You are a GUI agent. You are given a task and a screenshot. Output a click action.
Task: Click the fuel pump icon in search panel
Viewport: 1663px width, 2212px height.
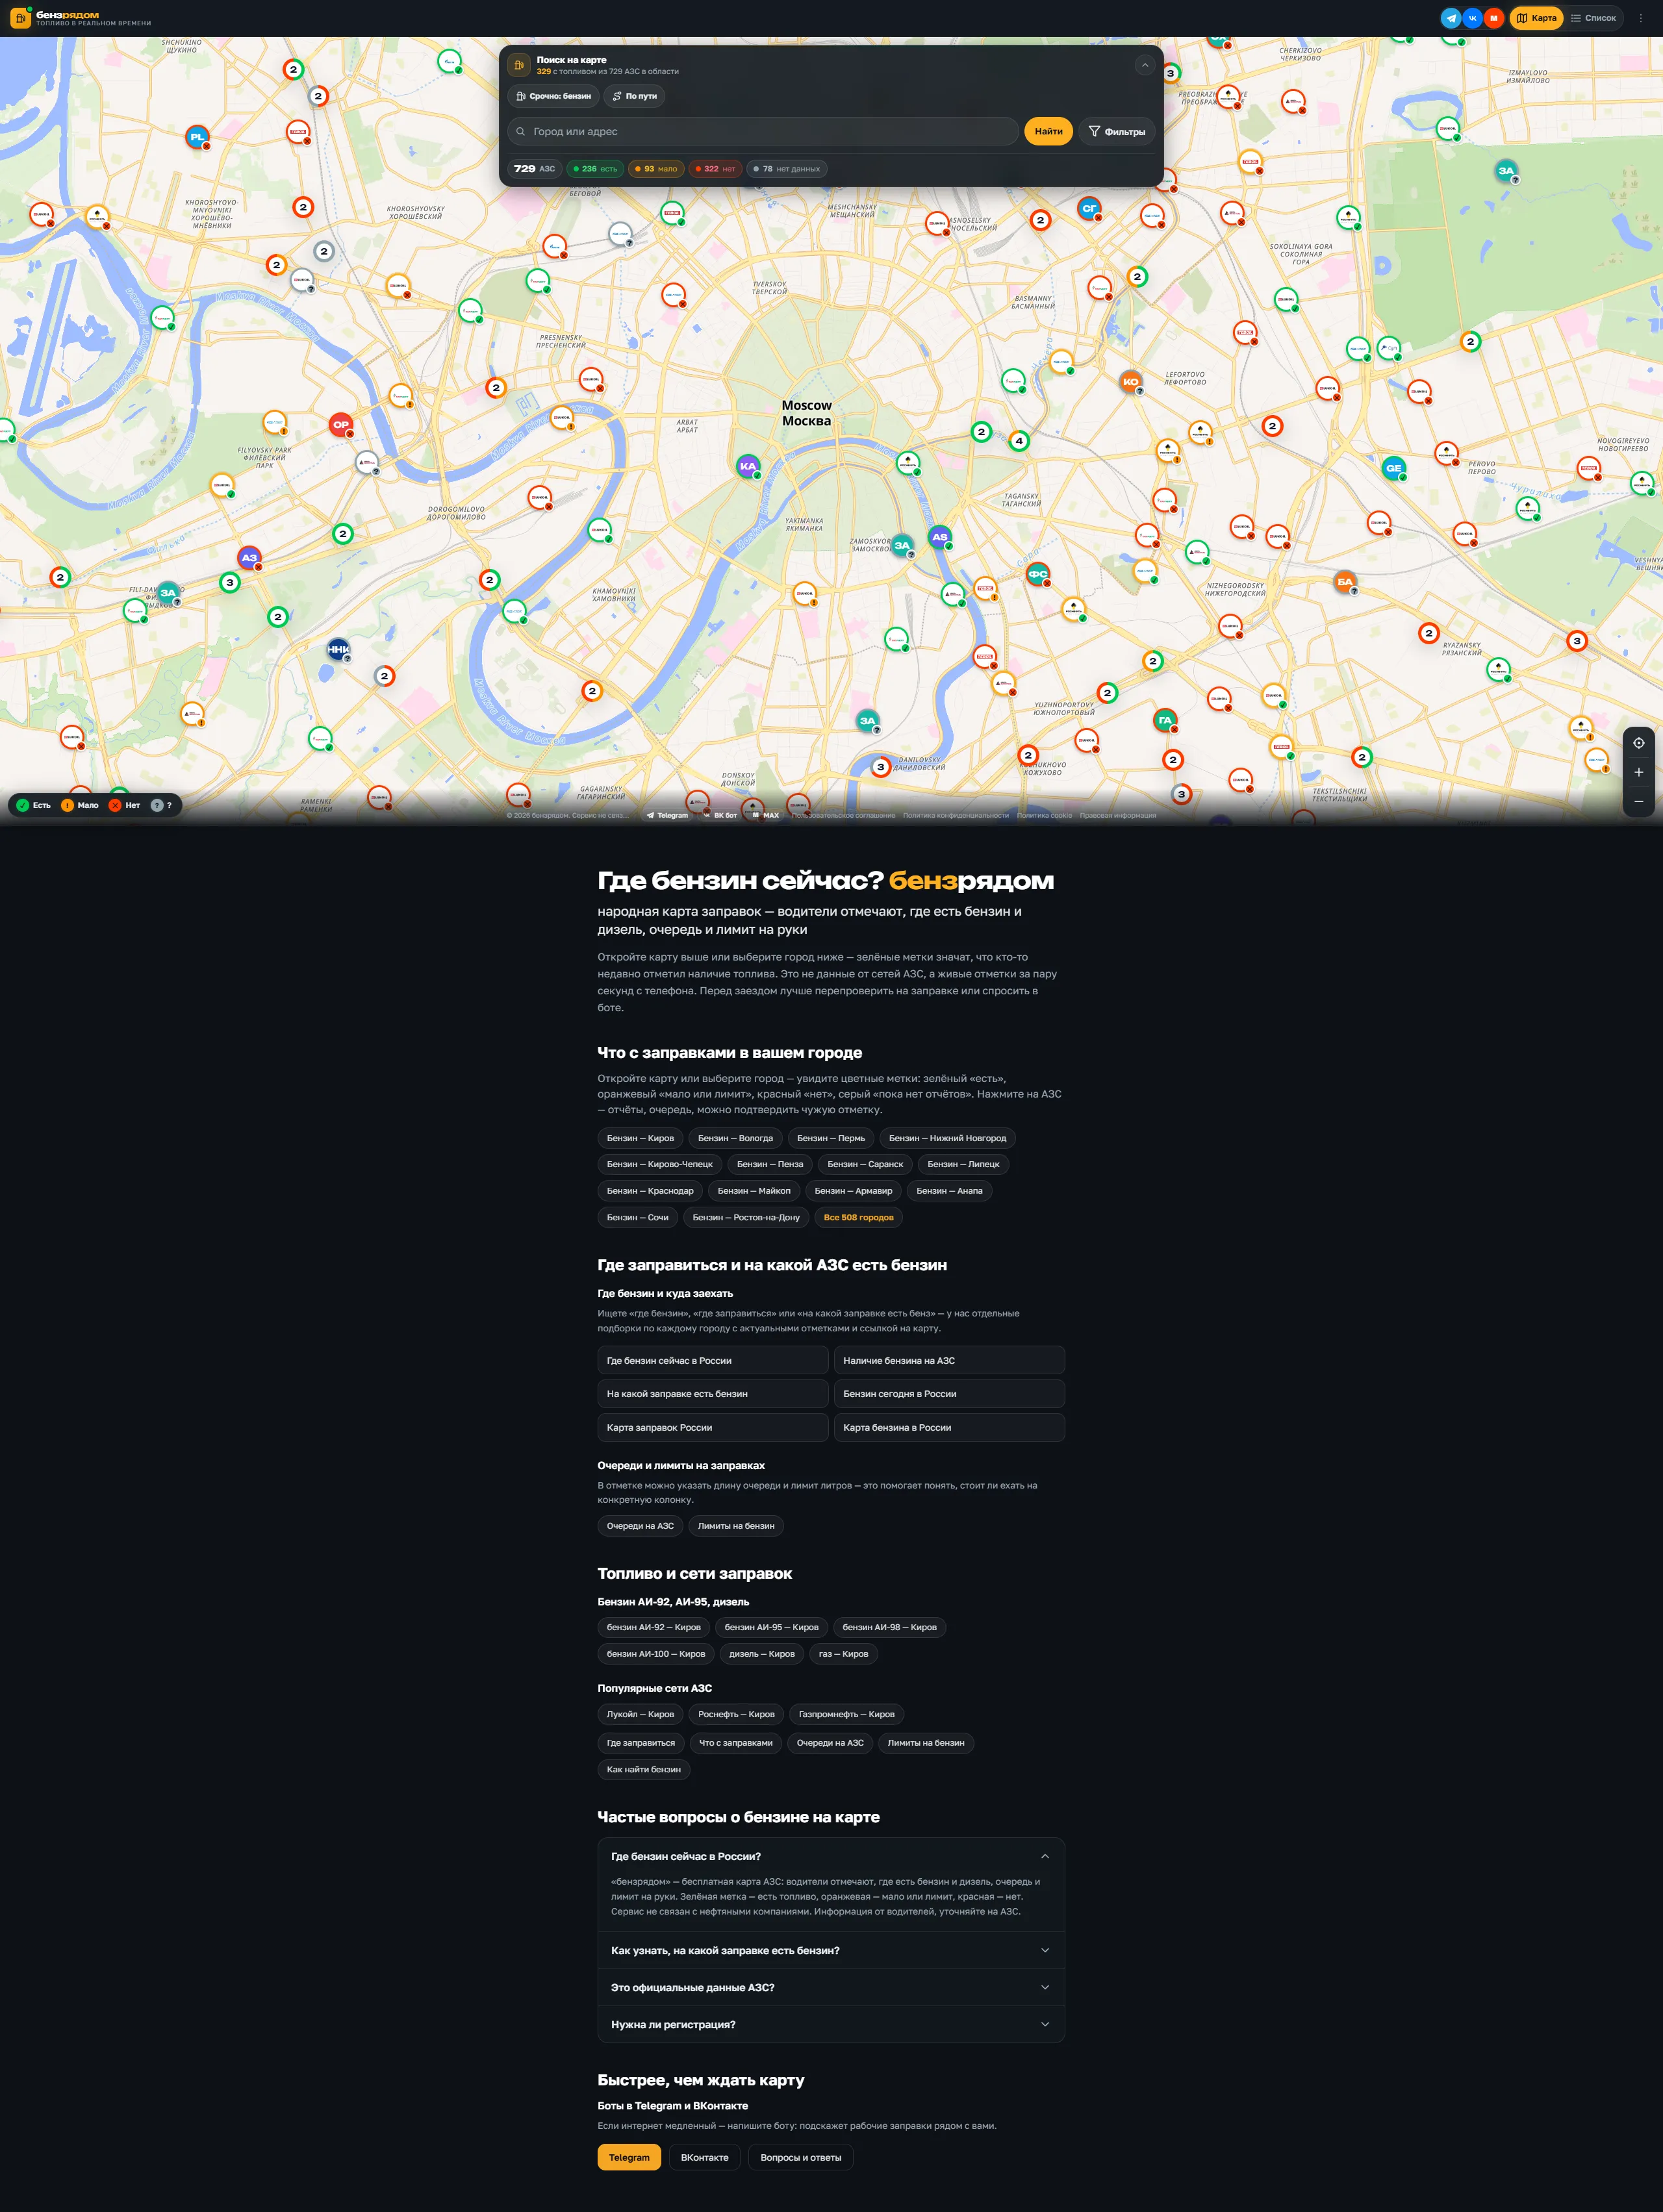point(519,65)
